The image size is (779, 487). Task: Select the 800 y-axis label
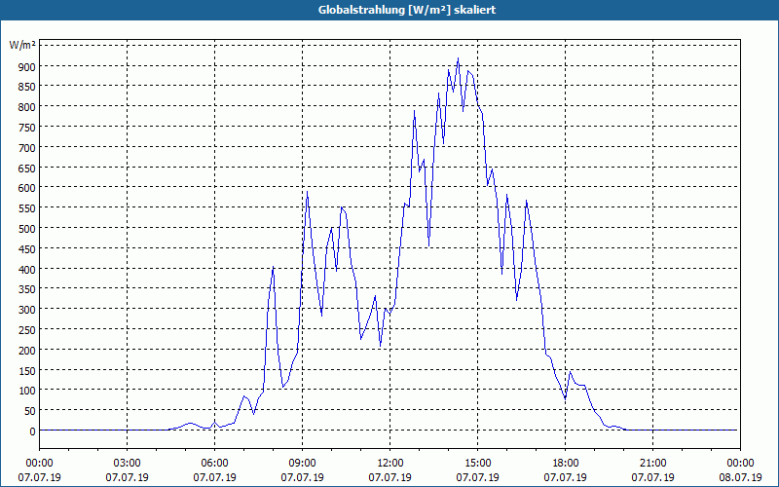pos(27,107)
